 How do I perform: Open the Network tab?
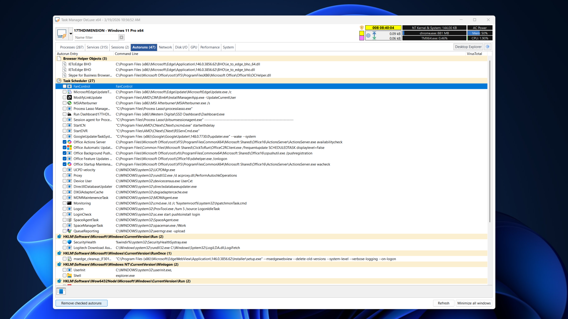pyautogui.click(x=165, y=47)
